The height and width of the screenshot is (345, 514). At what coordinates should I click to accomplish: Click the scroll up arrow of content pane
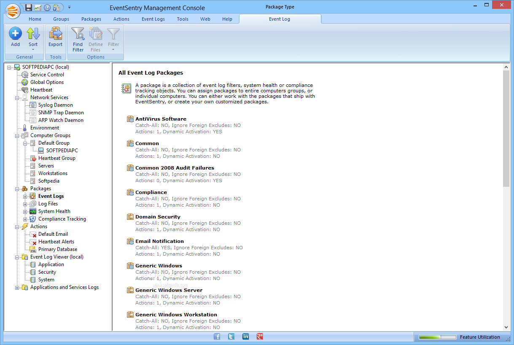[x=506, y=67]
